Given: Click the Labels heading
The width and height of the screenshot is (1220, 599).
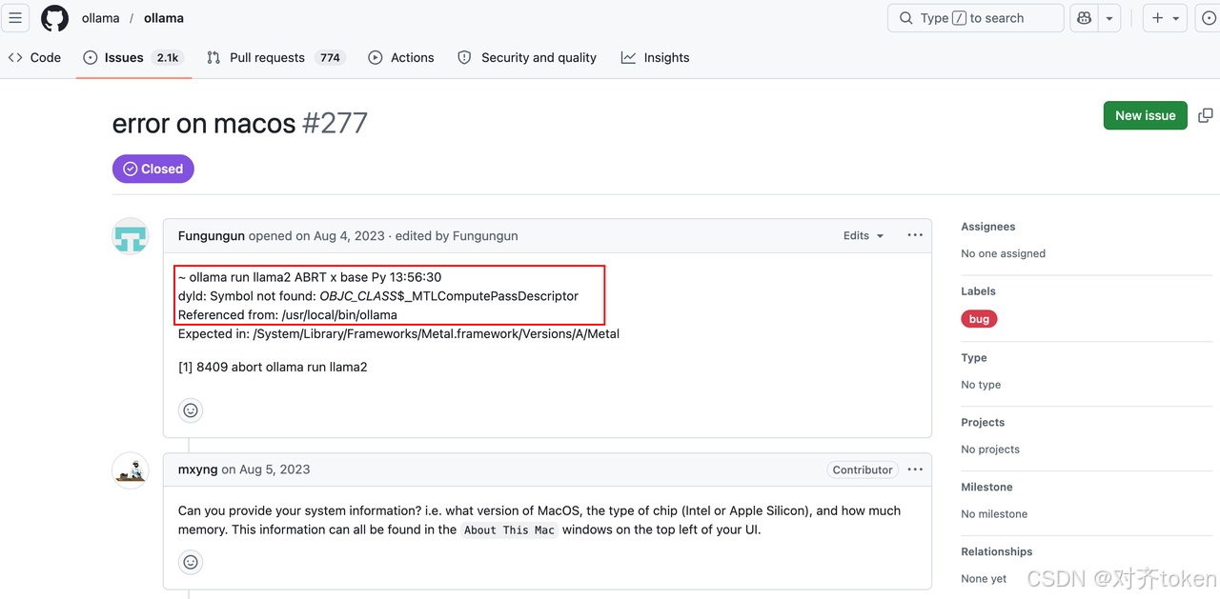Looking at the screenshot, I should [x=978, y=291].
